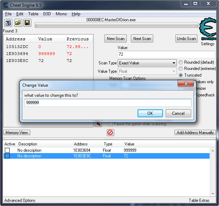Screen dimensions: 219x206
Task: Click the new value input field showing 999999
Action: coord(108,103)
